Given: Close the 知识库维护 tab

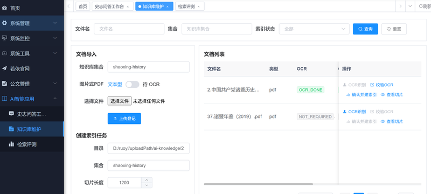Looking at the screenshot, I should click(168, 6).
